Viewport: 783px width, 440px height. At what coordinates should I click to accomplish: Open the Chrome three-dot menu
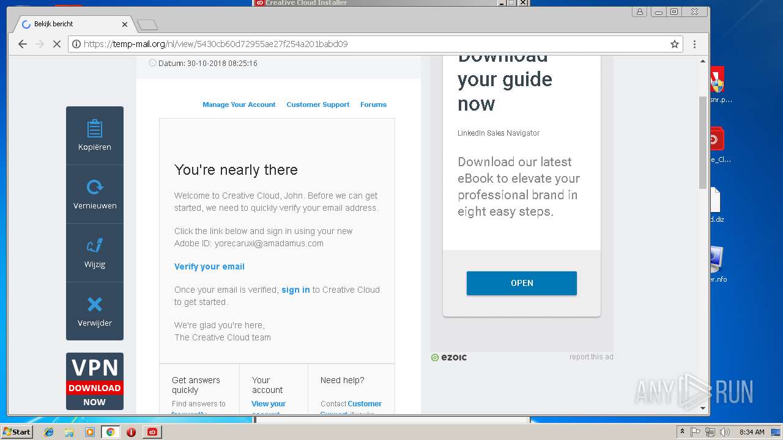pos(694,44)
